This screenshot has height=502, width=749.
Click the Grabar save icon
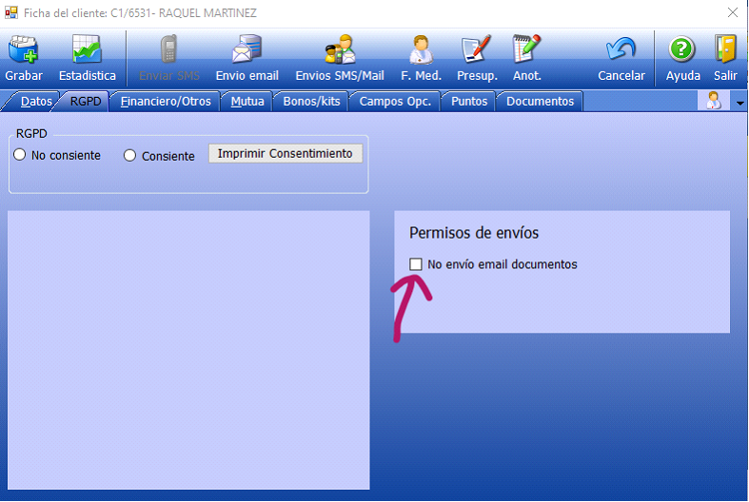[24, 49]
